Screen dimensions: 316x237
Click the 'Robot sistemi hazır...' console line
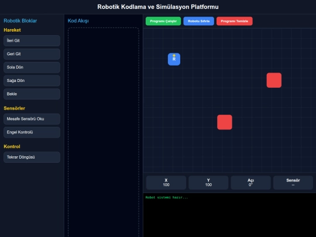point(167,198)
